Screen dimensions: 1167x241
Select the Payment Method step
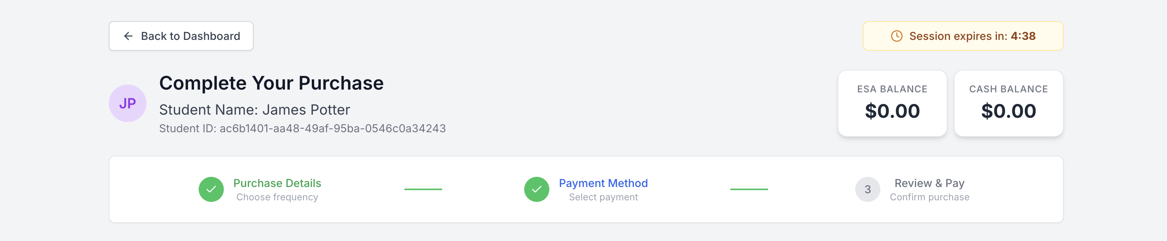click(604, 183)
